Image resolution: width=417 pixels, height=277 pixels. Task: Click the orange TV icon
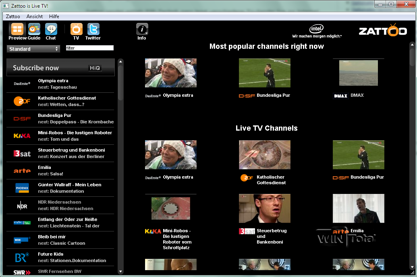click(x=76, y=29)
